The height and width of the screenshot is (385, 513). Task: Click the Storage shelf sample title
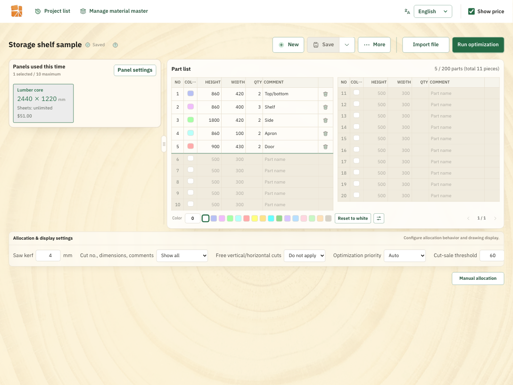click(45, 45)
